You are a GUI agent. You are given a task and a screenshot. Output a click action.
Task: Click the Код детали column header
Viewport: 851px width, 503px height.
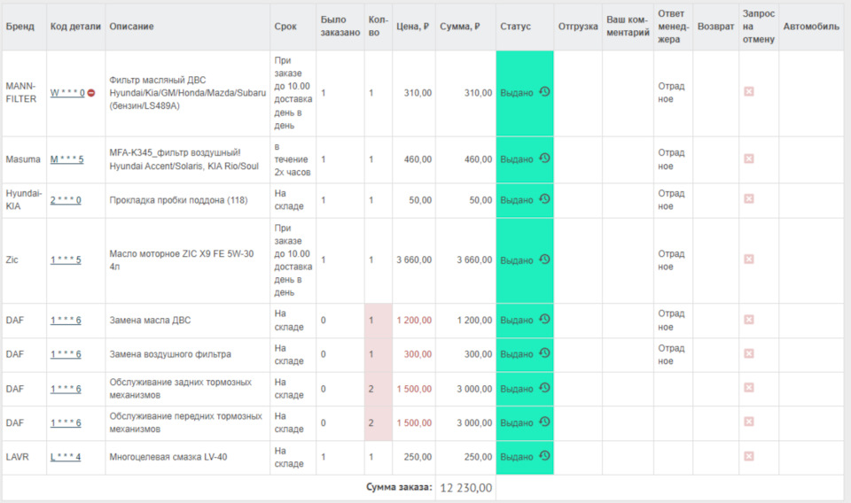(x=75, y=26)
